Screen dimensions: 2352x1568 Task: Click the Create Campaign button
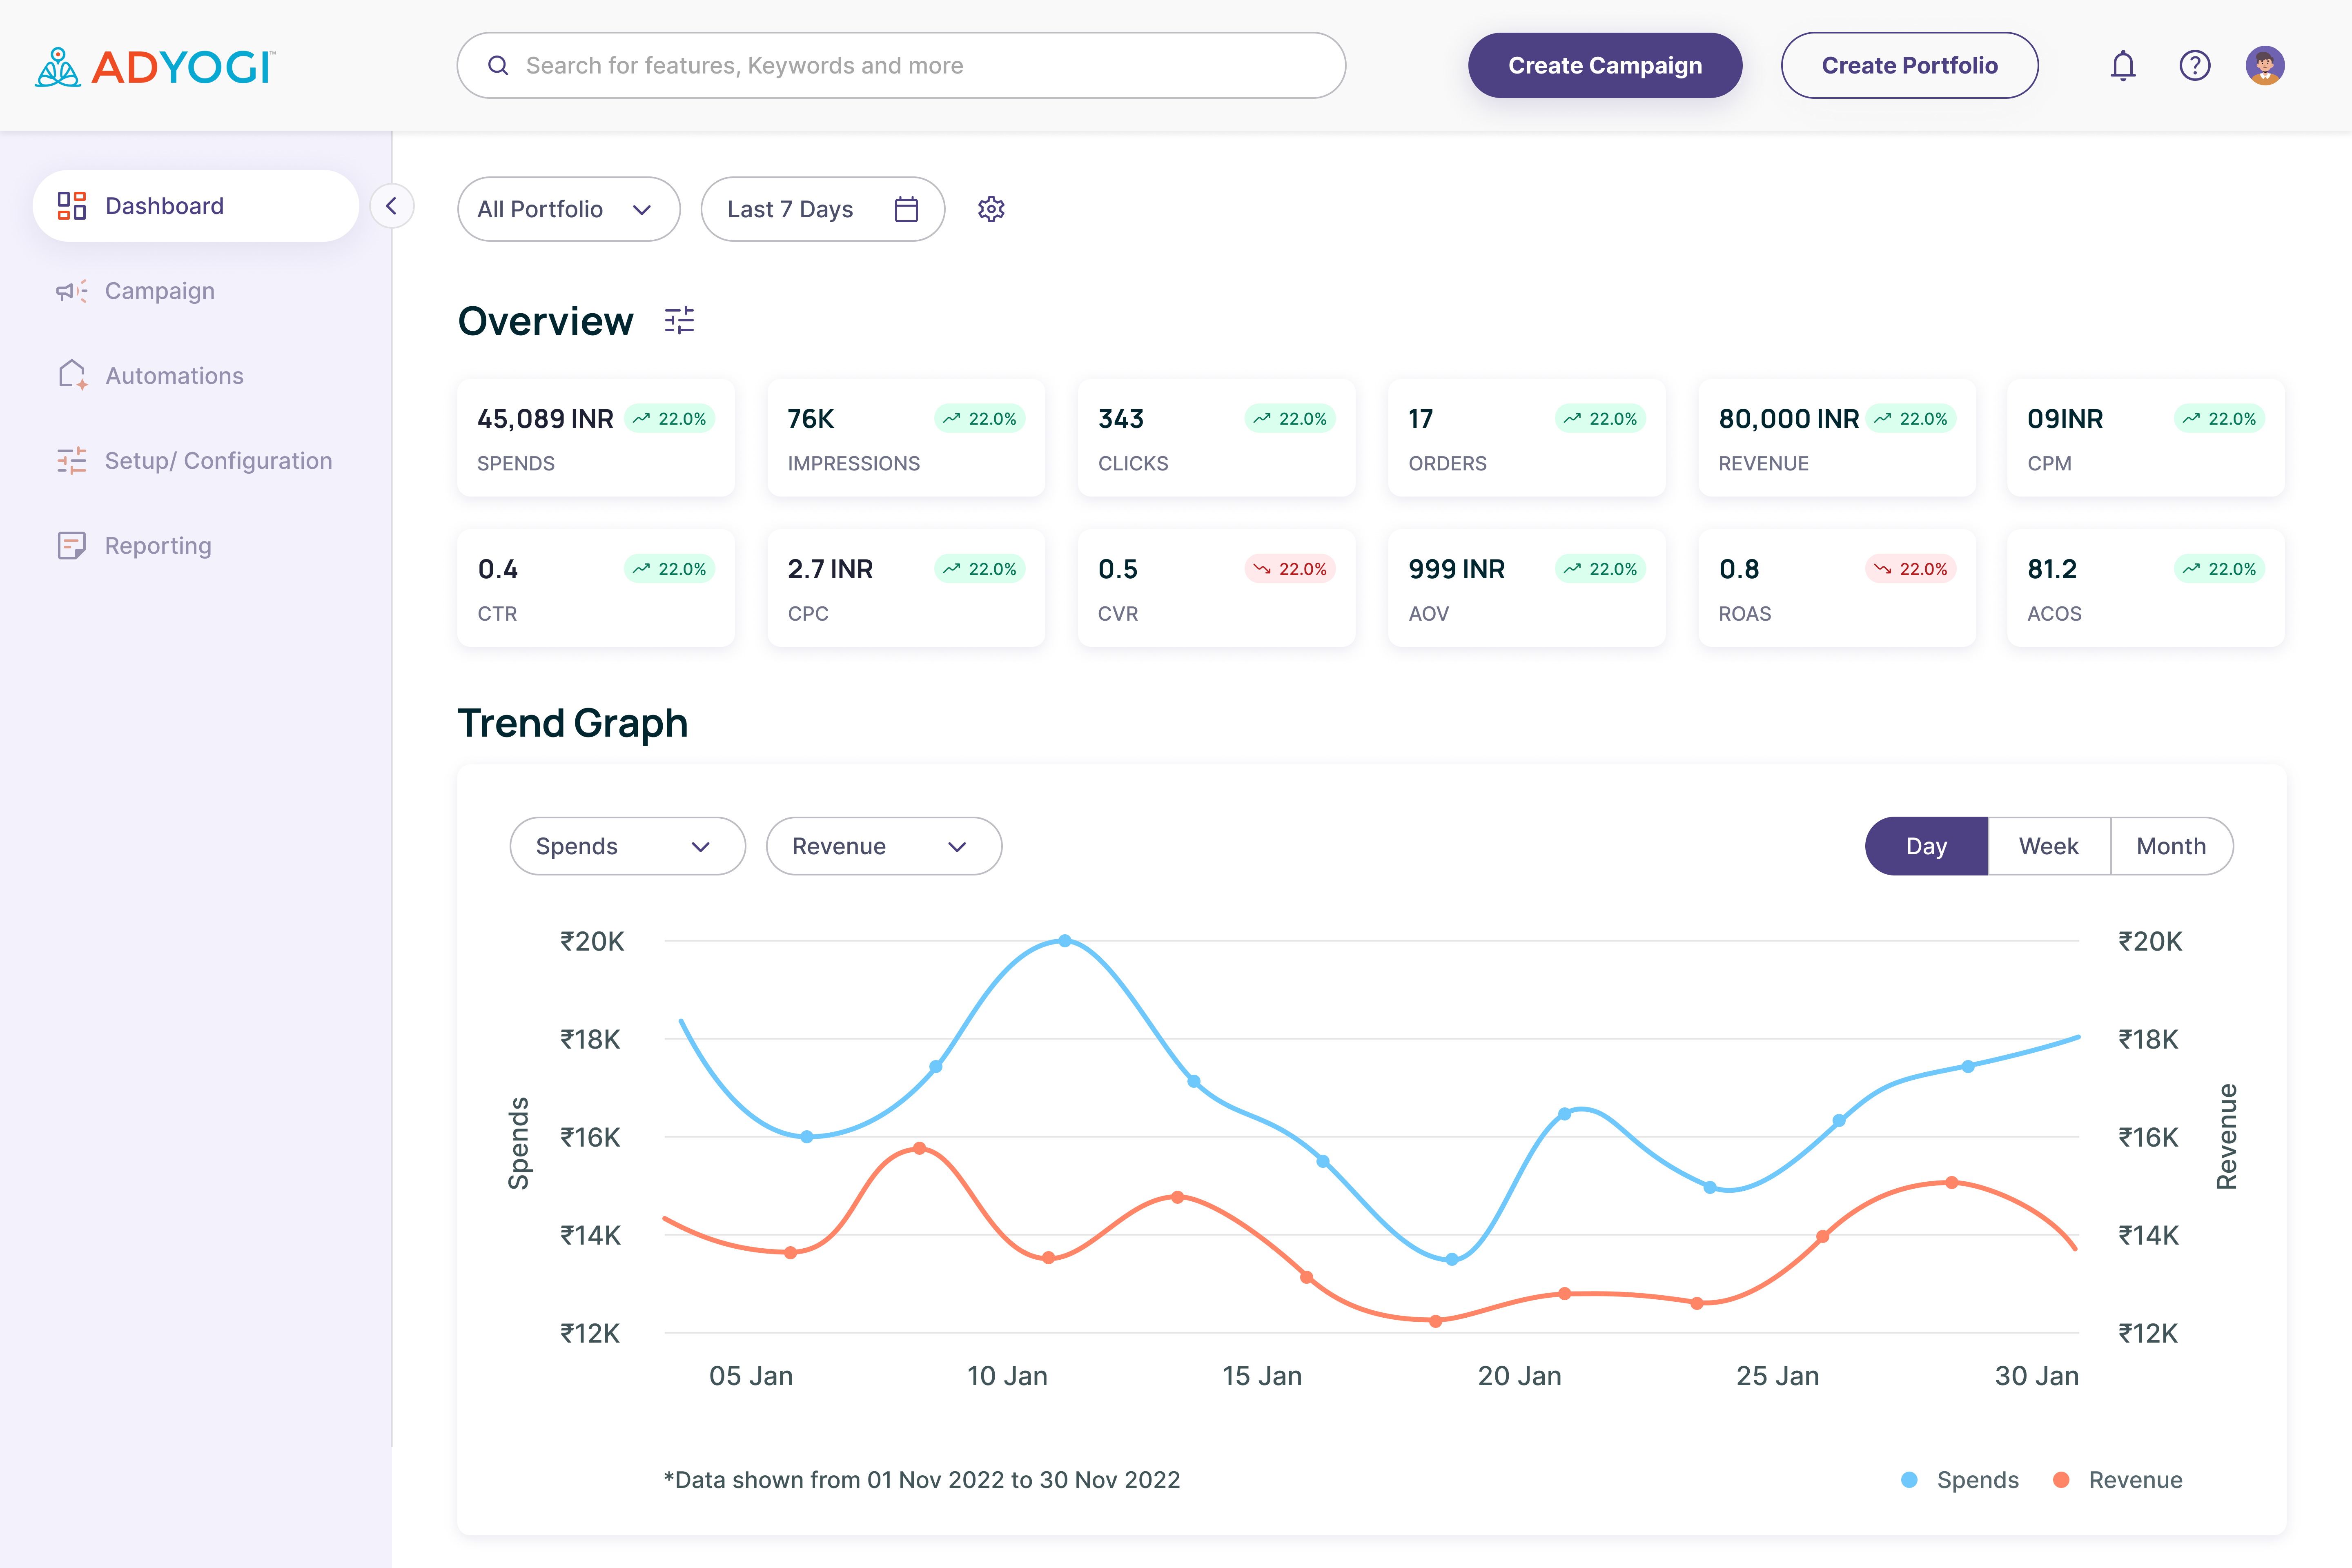[x=1605, y=66]
